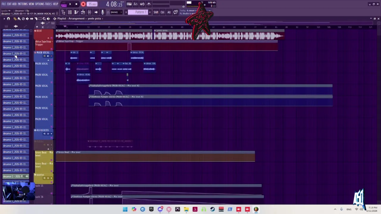Click the microphone recording icon in toolbar
This screenshot has width=381, height=214.
coord(102,12)
